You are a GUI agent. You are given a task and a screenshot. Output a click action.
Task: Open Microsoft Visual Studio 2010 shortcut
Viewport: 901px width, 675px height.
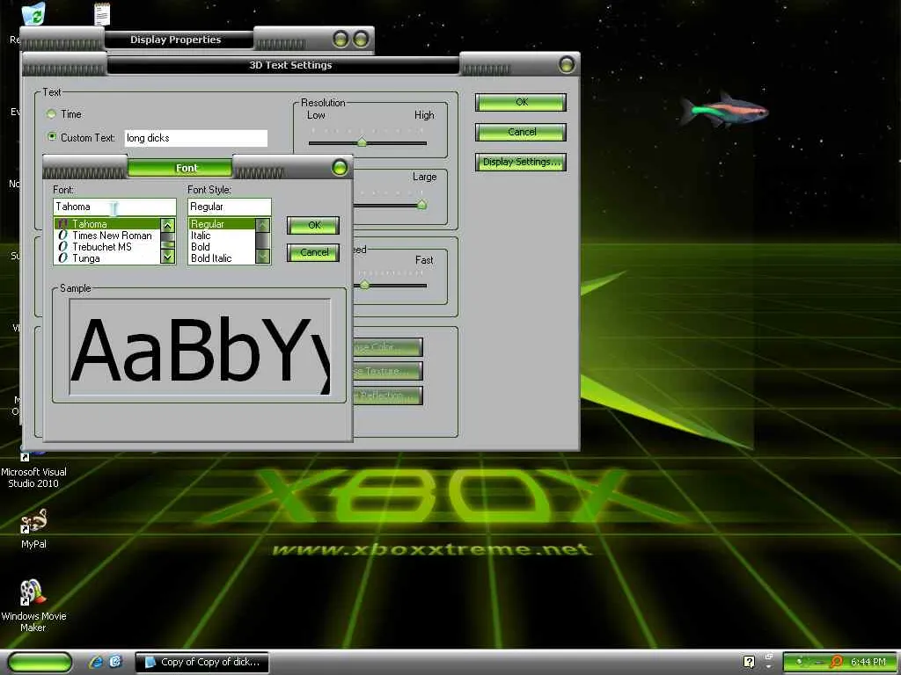click(x=33, y=471)
